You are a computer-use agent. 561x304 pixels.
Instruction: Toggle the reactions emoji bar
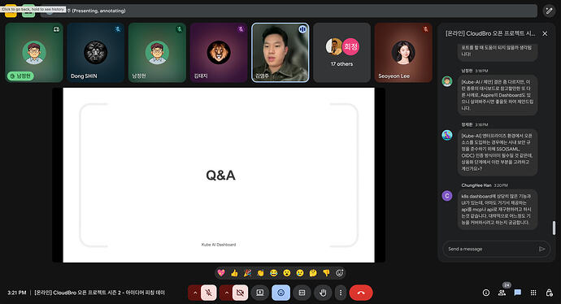point(280,293)
